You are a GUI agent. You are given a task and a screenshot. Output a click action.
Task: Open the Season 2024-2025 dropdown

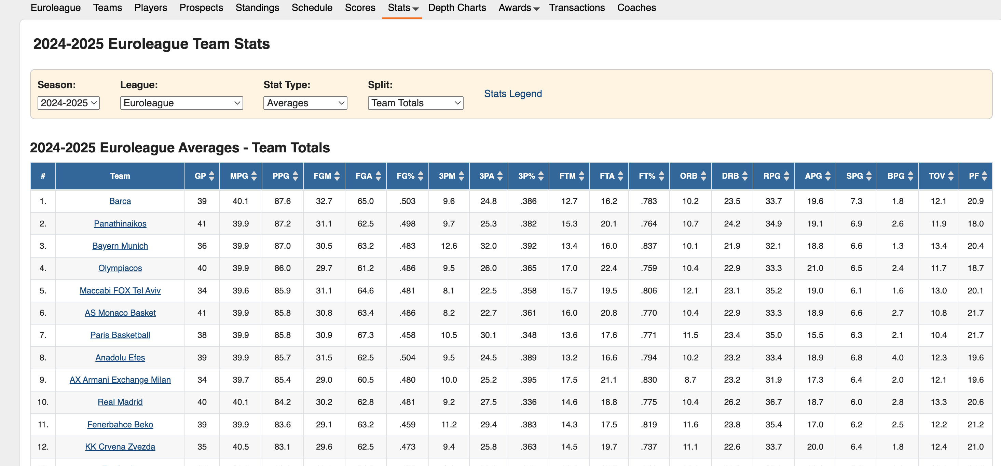coord(68,103)
